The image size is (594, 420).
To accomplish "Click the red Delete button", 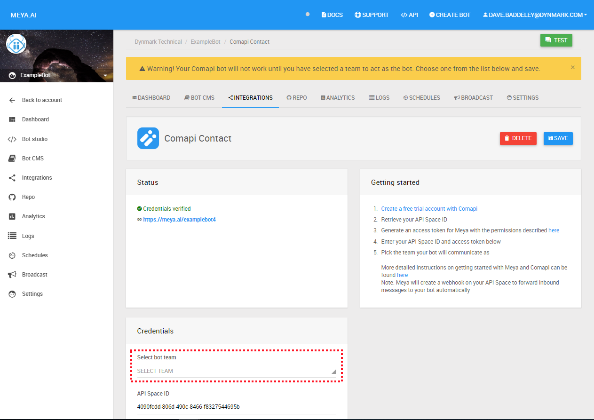I will coord(518,138).
